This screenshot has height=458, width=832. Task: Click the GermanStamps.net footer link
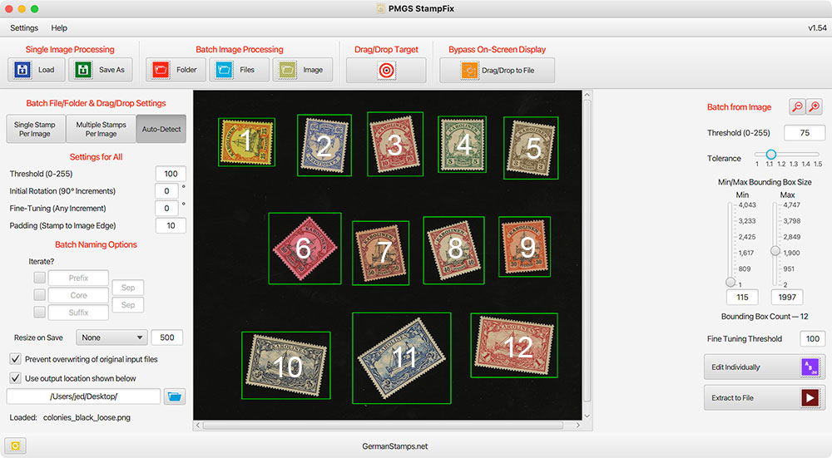tap(394, 446)
